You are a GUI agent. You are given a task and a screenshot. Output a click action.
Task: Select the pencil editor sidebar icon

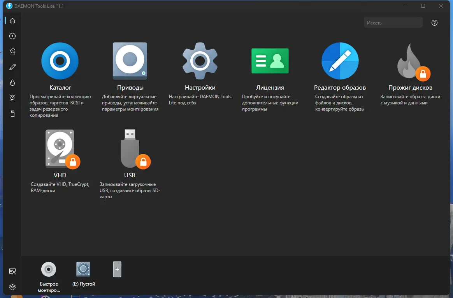[12, 67]
